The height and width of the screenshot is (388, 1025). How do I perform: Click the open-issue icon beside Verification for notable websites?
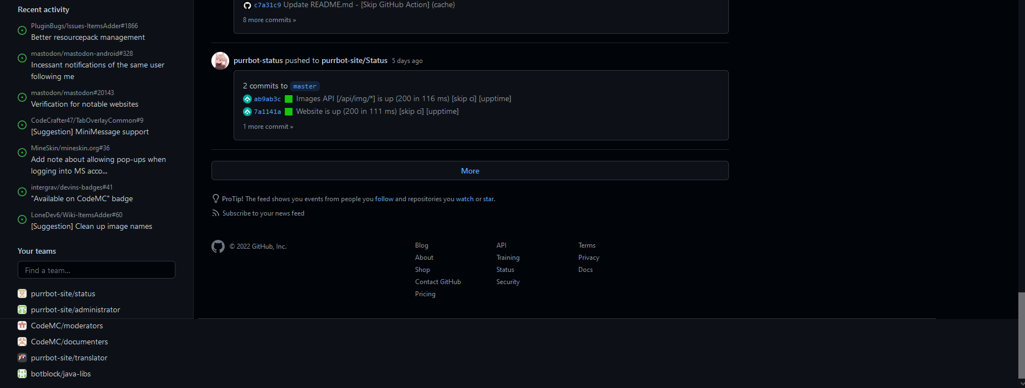coord(22,97)
